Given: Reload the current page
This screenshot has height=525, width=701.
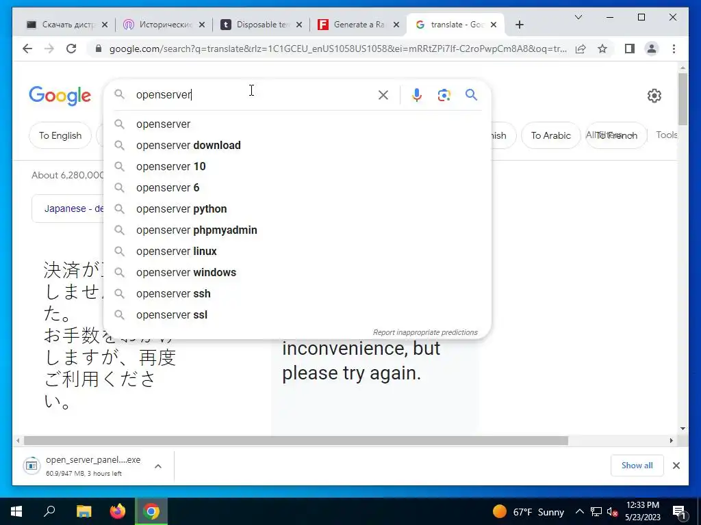Looking at the screenshot, I should coord(71,49).
